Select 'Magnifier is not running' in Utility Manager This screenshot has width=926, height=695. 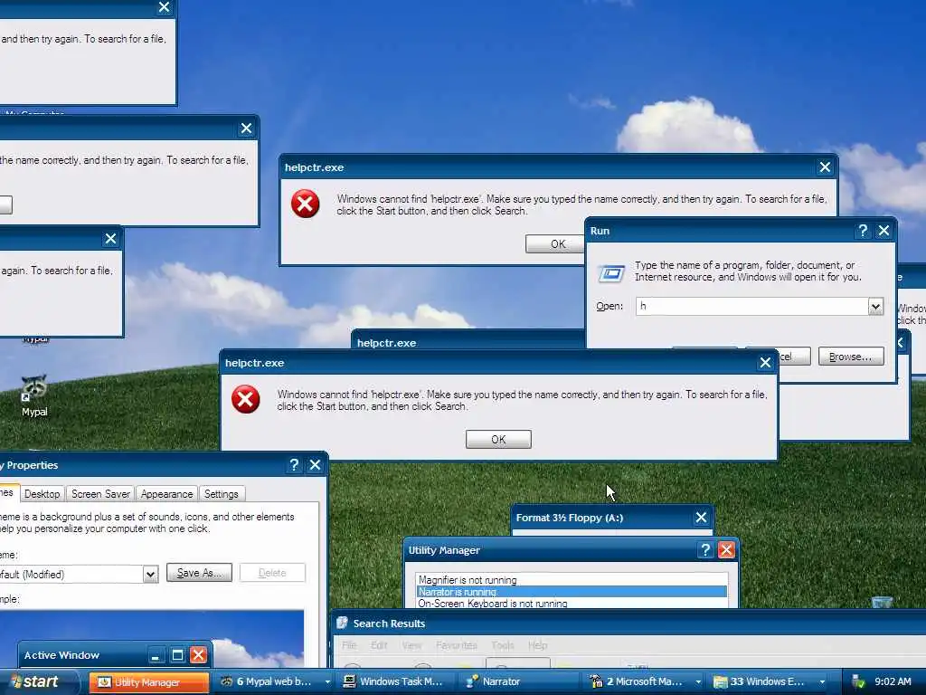572,580
